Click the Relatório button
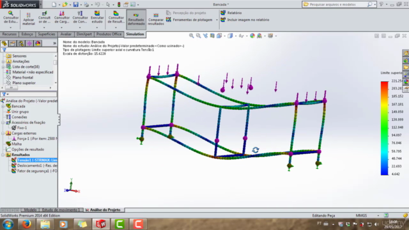The width and height of the screenshot is (409, 230). [x=231, y=13]
